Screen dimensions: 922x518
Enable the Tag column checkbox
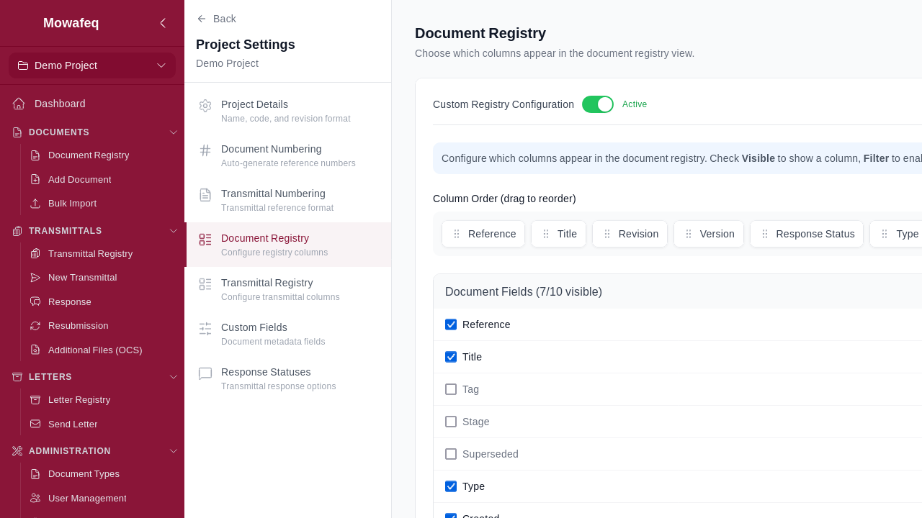point(451,389)
